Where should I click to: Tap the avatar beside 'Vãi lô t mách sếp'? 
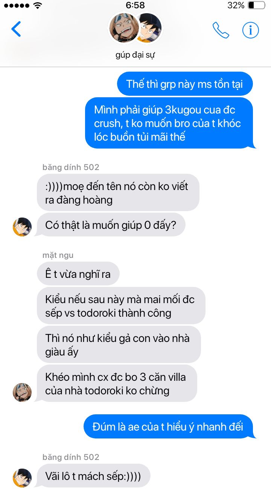(22, 478)
